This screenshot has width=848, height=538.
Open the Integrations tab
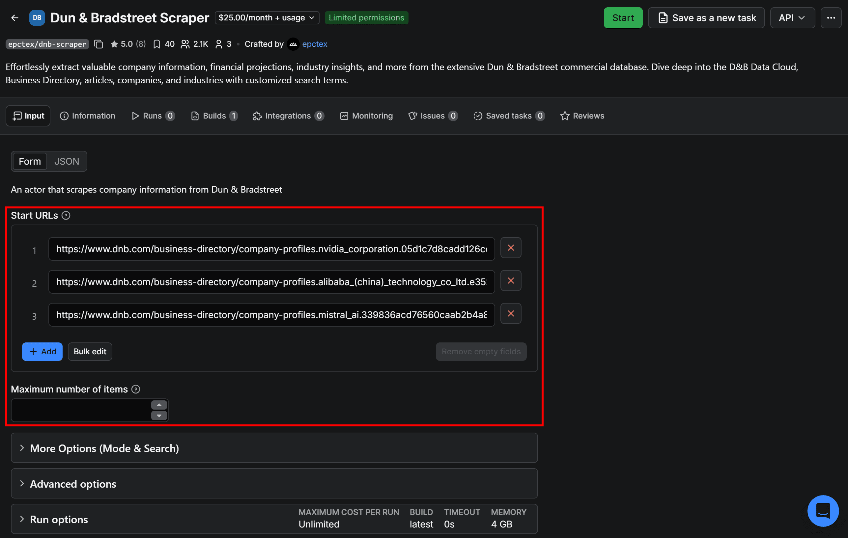tap(288, 116)
